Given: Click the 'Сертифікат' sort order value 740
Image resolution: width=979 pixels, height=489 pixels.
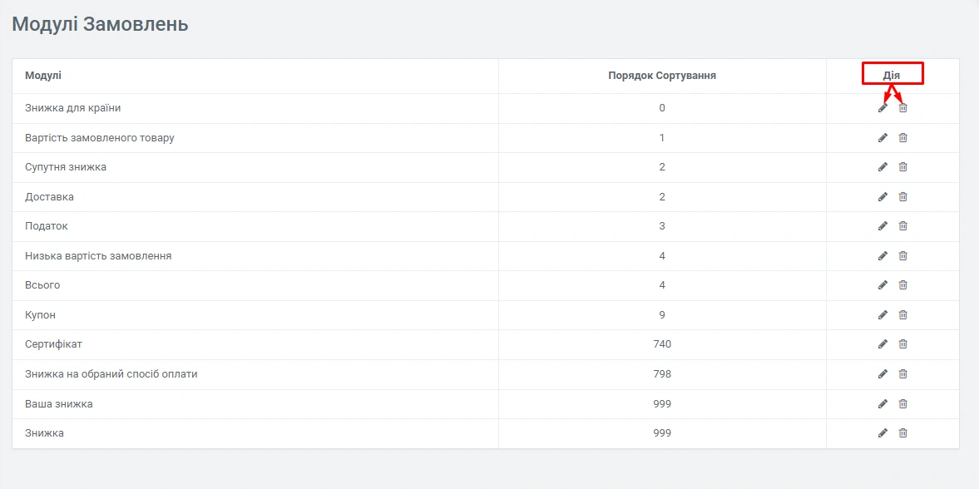Looking at the screenshot, I should (x=662, y=344).
